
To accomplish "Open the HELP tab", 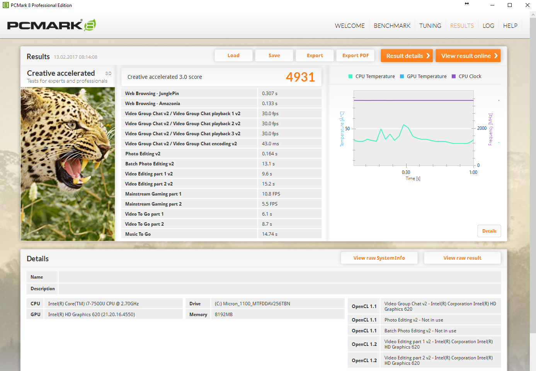I will (510, 26).
